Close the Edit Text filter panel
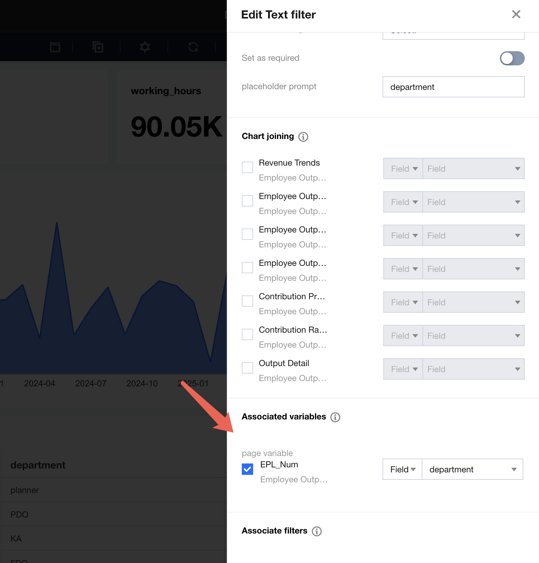 tap(516, 14)
